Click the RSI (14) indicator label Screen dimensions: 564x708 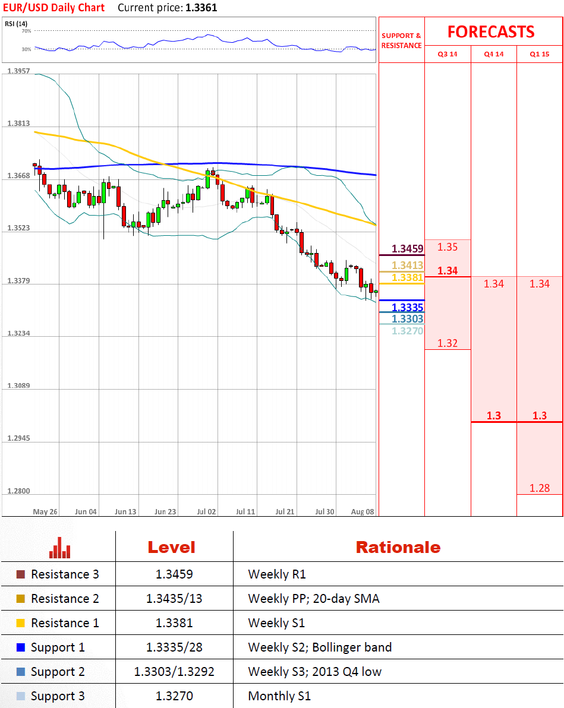tap(16, 24)
